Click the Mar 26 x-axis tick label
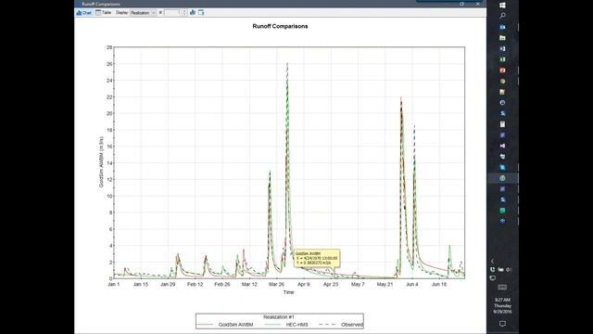 coord(276,284)
